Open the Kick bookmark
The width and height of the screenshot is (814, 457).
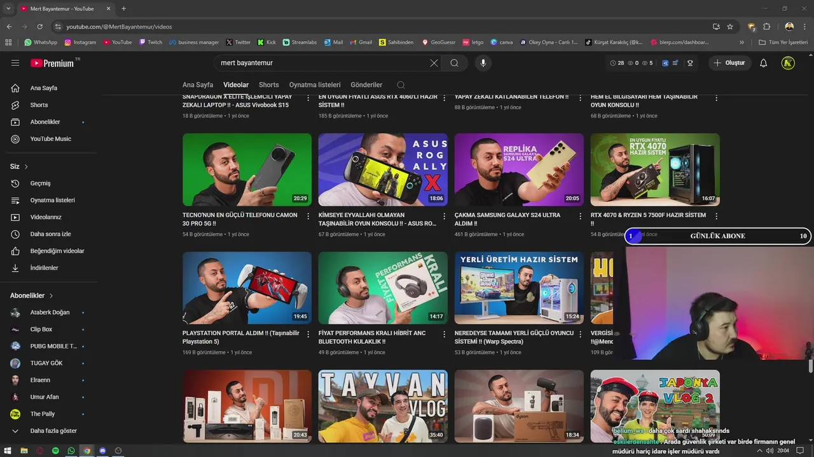[x=266, y=43]
